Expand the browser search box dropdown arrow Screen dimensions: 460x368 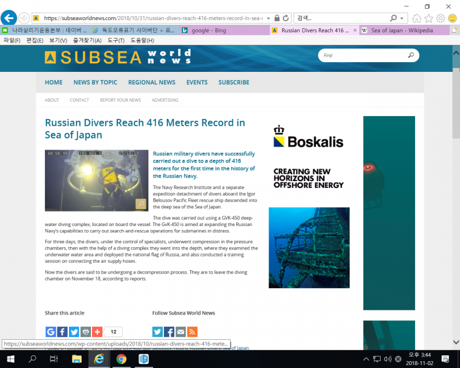403,18
